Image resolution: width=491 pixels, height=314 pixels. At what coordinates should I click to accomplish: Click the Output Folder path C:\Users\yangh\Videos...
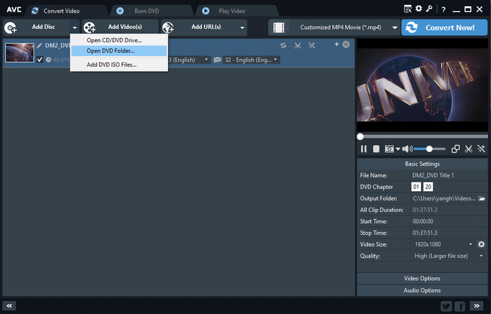444,198
